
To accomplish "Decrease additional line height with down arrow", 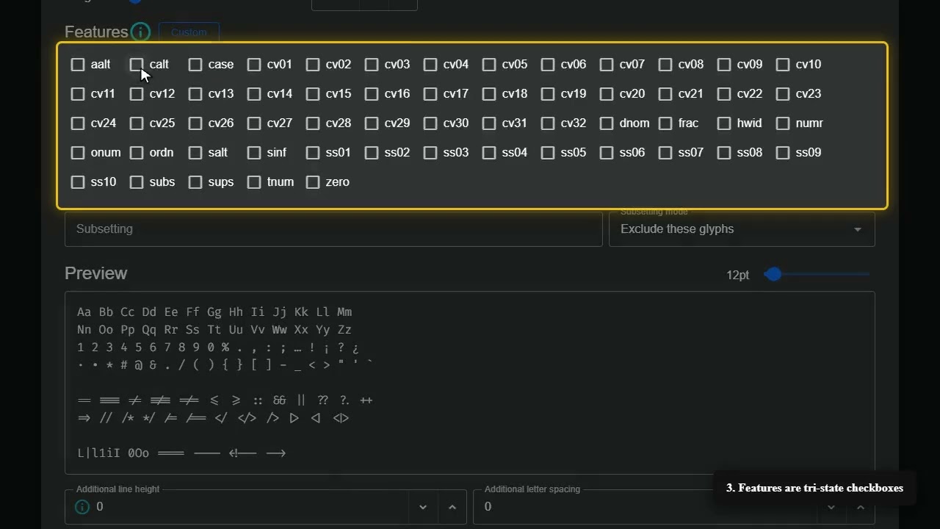I will [x=423, y=507].
